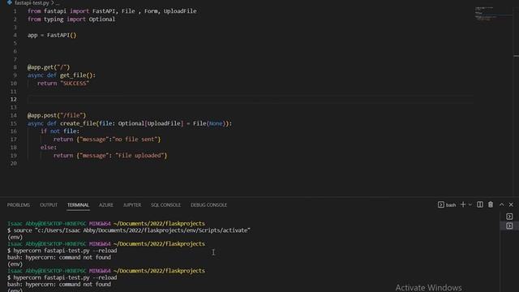Click fastapi-test.py in the breadcrumb
This screenshot has height=292, width=519.
[32, 2]
